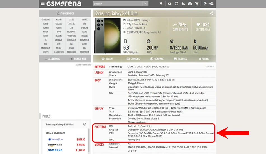266x154 pixels.
Task: Open the Rumor Mill link
Action: click(78, 59)
